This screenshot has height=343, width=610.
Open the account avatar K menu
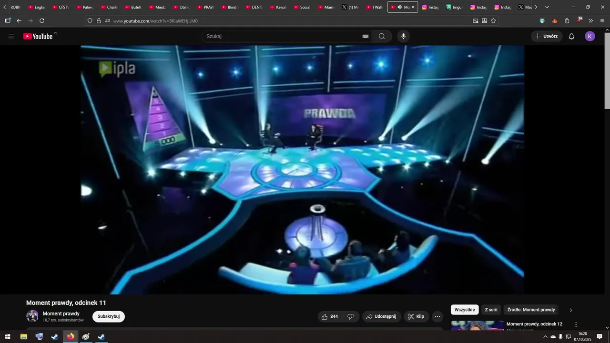point(590,36)
